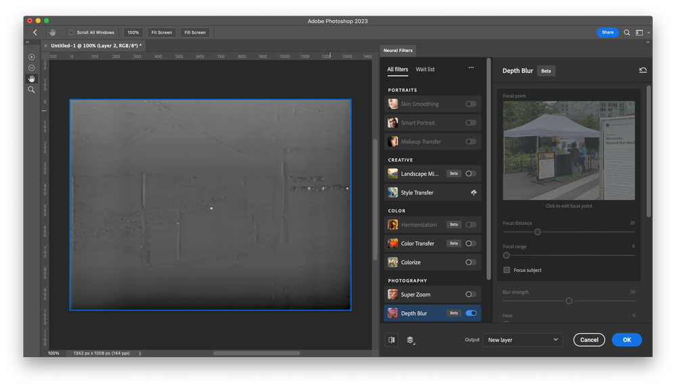Toggle the Makeup Transfer filter switch
Image resolution: width=676 pixels, height=388 pixels.
point(471,142)
